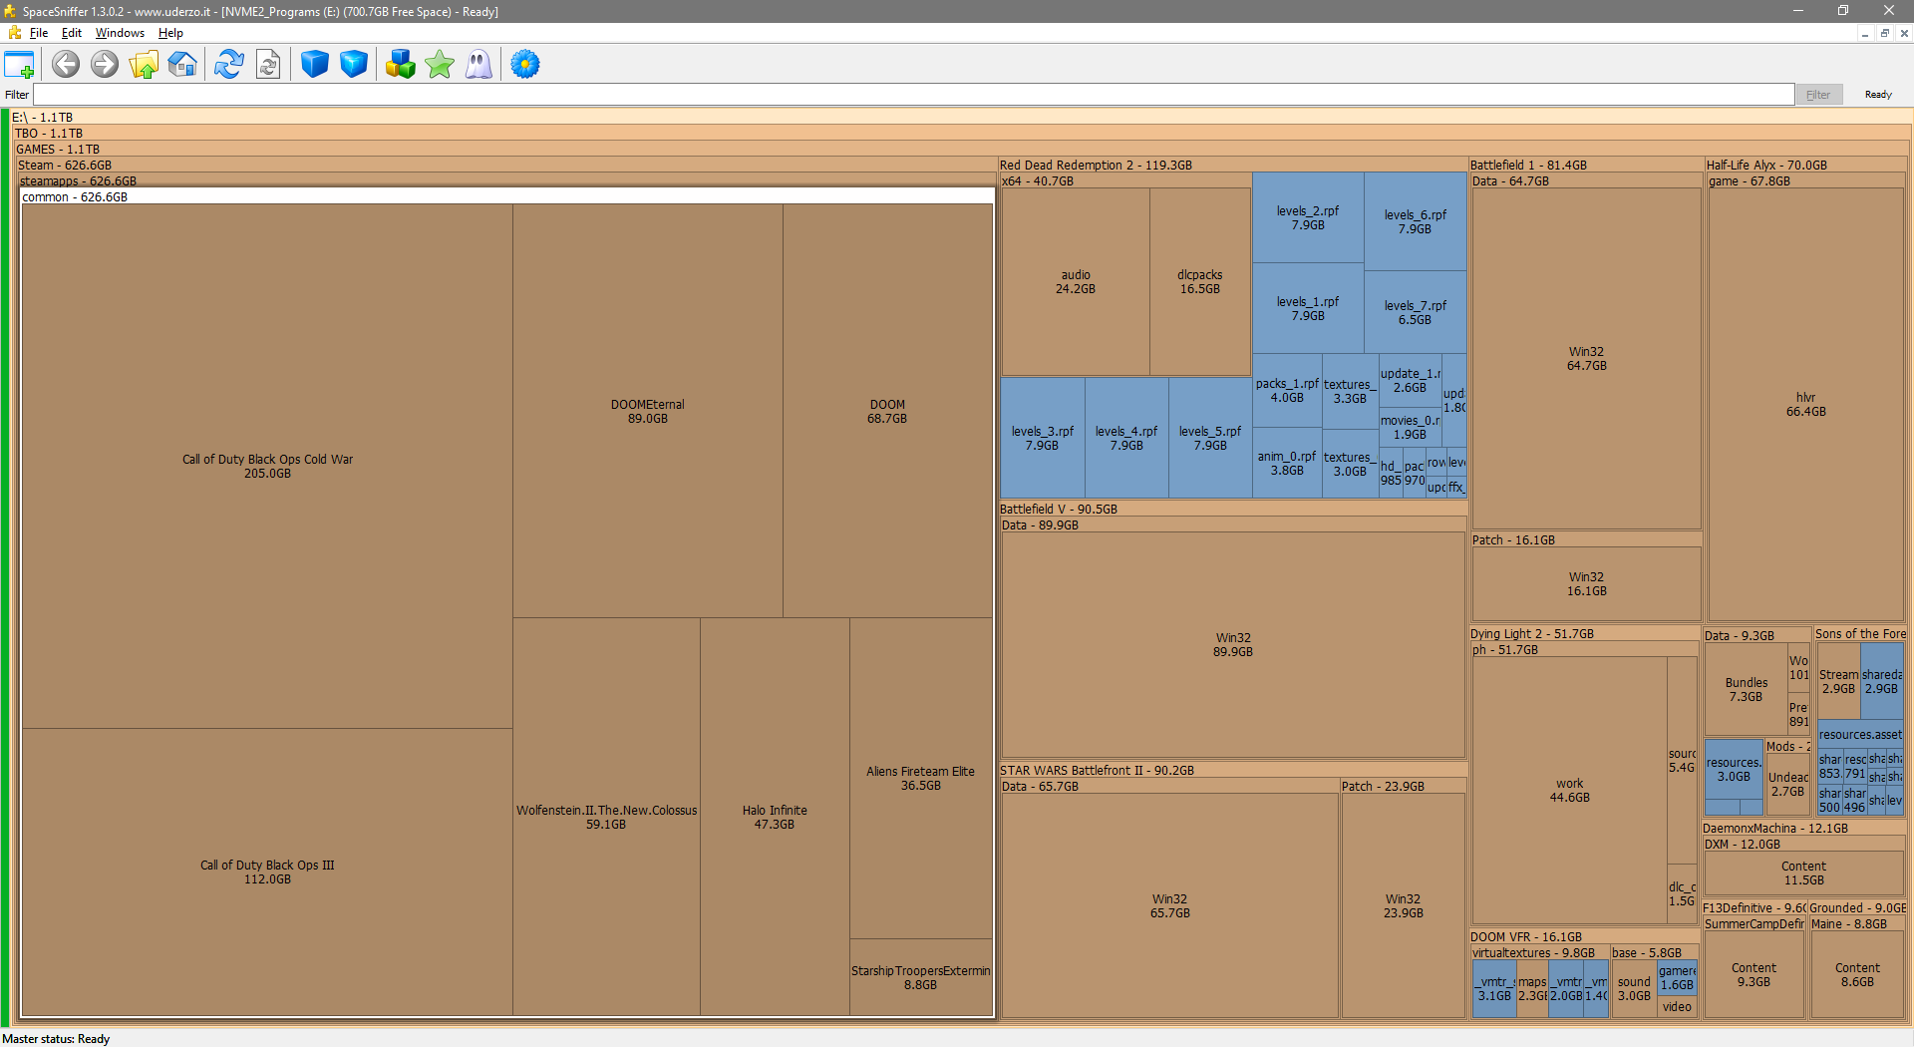Image resolution: width=1914 pixels, height=1047 pixels.
Task: Toggle unknown space ghost icon
Action: pos(478,65)
